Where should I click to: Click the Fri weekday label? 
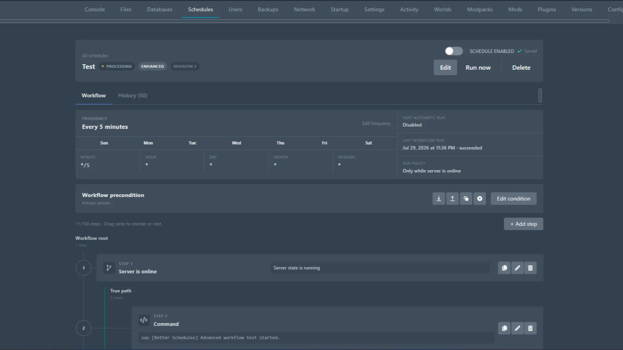(324, 143)
